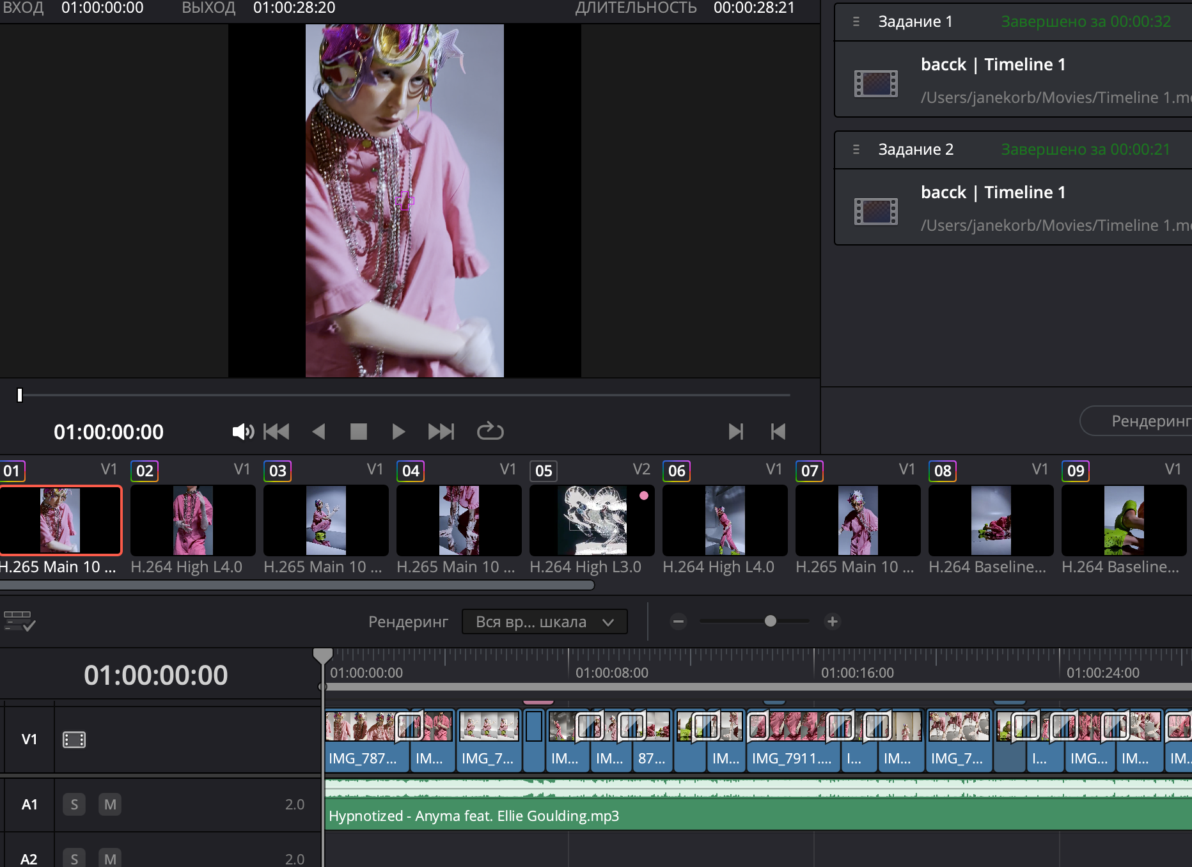This screenshot has height=867, width=1192.
Task: Click the Рендеринг button in render queue
Action: (1137, 421)
